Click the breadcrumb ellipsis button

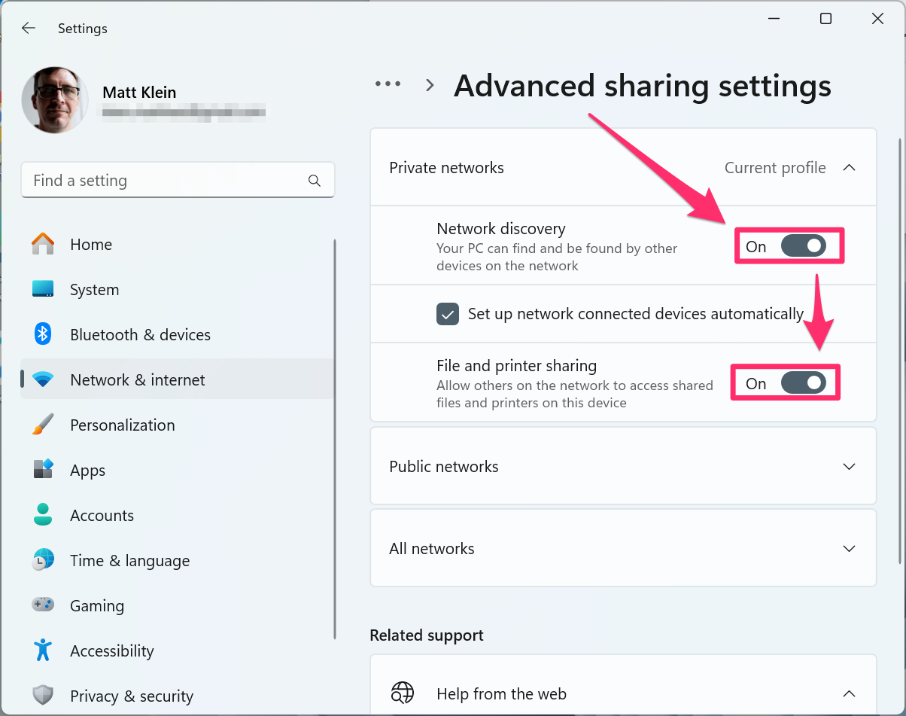click(388, 85)
